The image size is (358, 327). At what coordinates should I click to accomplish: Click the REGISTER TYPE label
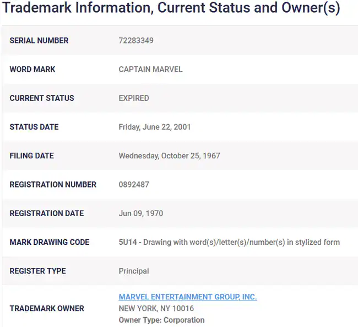[x=37, y=271]
